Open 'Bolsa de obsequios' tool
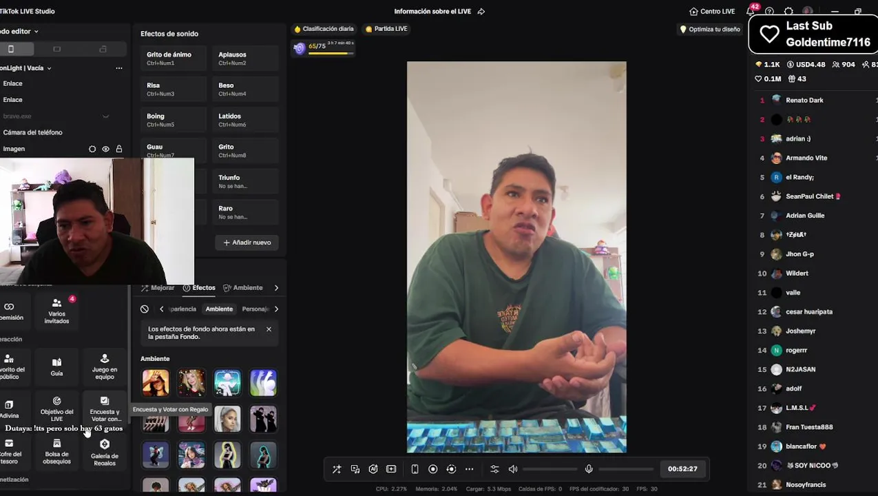The height and width of the screenshot is (496, 878). pyautogui.click(x=56, y=452)
